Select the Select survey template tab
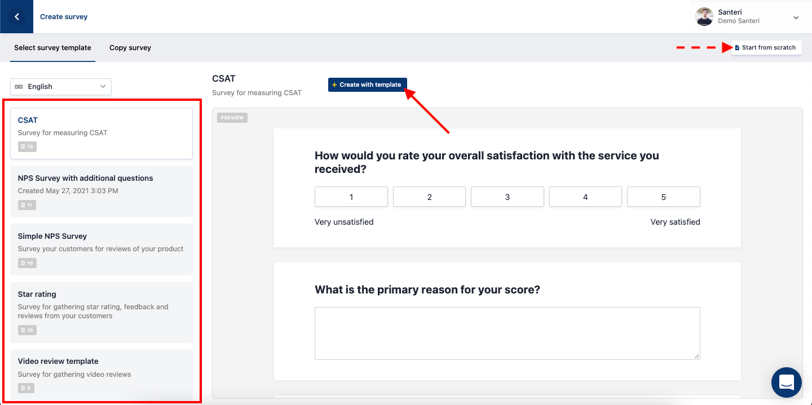The width and height of the screenshot is (812, 405). [x=52, y=48]
